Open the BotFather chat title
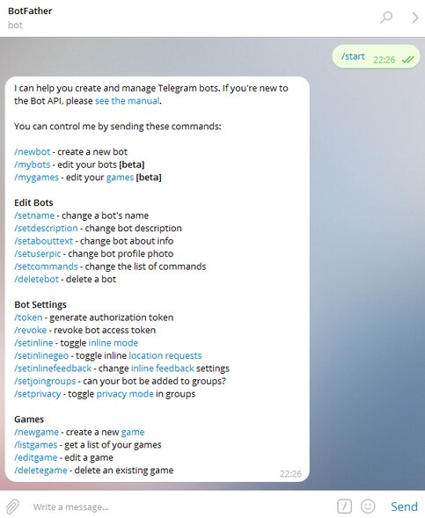 click(30, 11)
